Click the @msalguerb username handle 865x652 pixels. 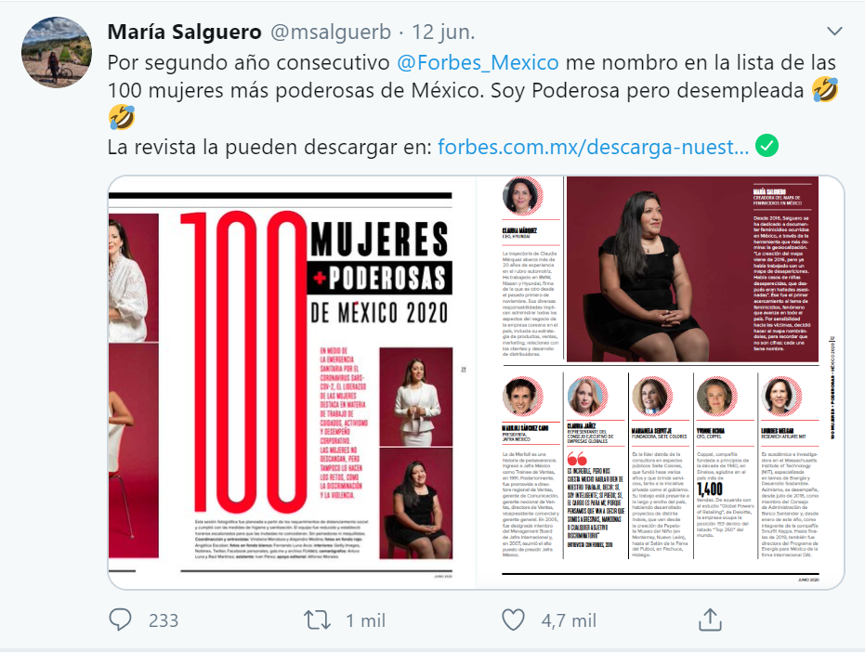(x=331, y=32)
